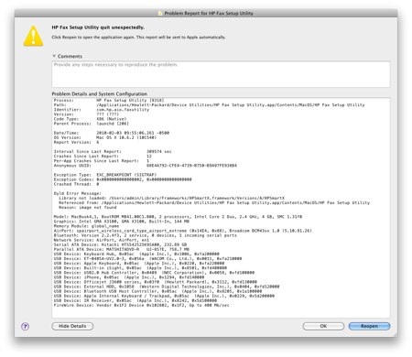Screen dimensions: 412x357
Task: Click the 'Serial ATA Device: Hitachi' line
Action: coord(120,244)
